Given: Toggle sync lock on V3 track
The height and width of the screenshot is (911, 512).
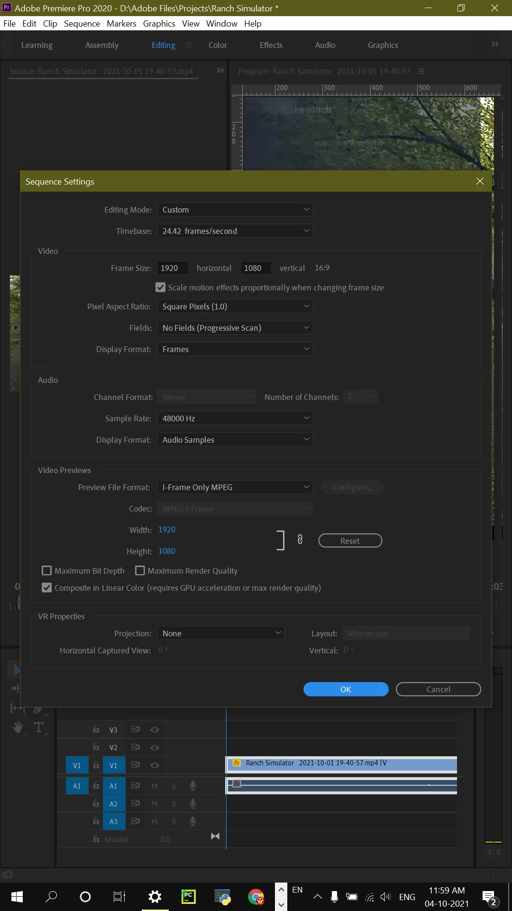Looking at the screenshot, I should pos(135,729).
